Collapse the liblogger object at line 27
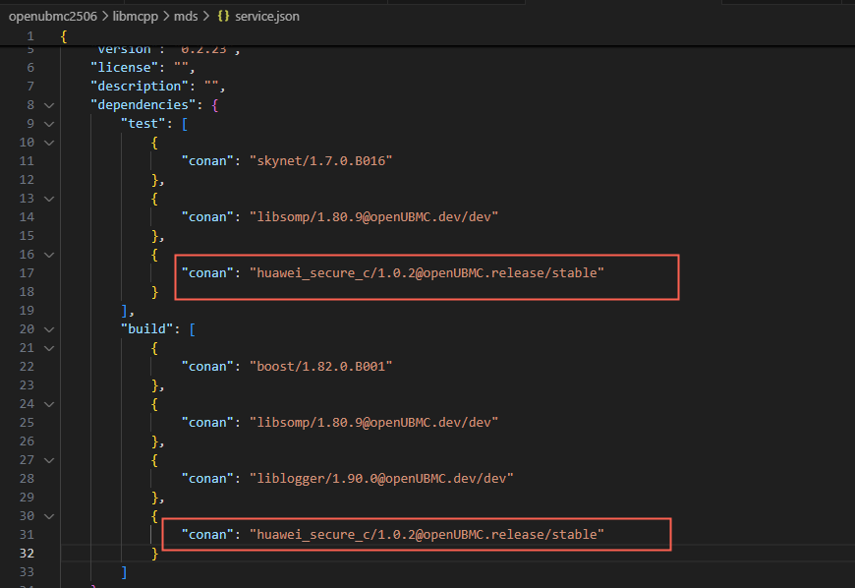 pos(49,460)
